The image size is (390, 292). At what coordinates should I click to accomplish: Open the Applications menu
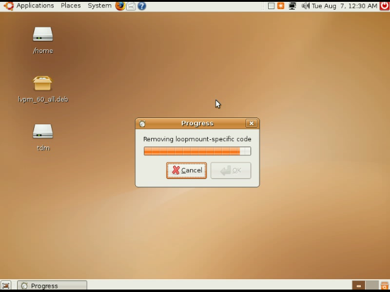tap(35, 5)
